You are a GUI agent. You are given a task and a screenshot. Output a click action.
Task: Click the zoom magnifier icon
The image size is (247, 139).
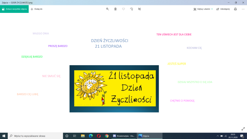pyautogui.click(x=107, y=9)
